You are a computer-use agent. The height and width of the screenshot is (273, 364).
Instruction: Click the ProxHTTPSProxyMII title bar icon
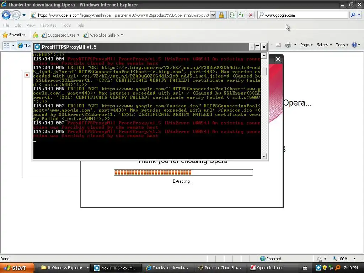pyautogui.click(x=37, y=47)
